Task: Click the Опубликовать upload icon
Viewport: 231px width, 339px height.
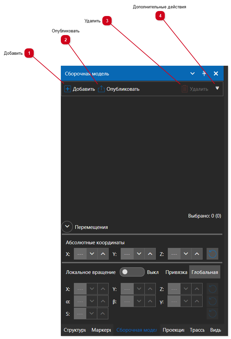Action: click(101, 89)
